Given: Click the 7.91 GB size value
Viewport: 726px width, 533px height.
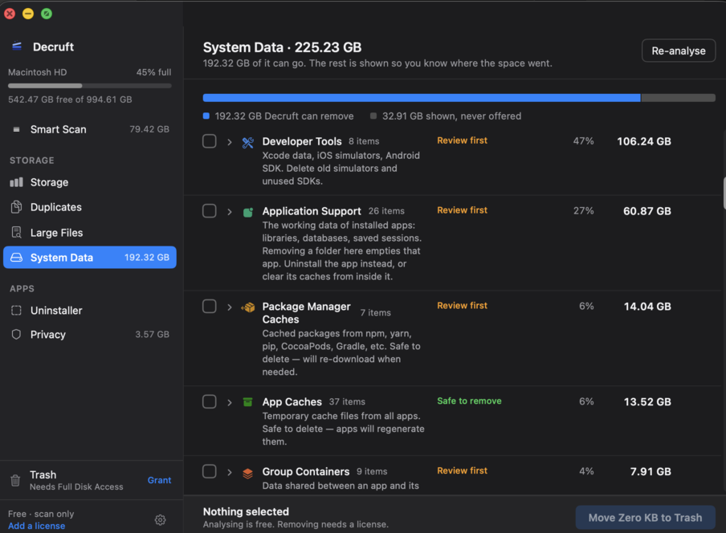Looking at the screenshot, I should [x=651, y=471].
